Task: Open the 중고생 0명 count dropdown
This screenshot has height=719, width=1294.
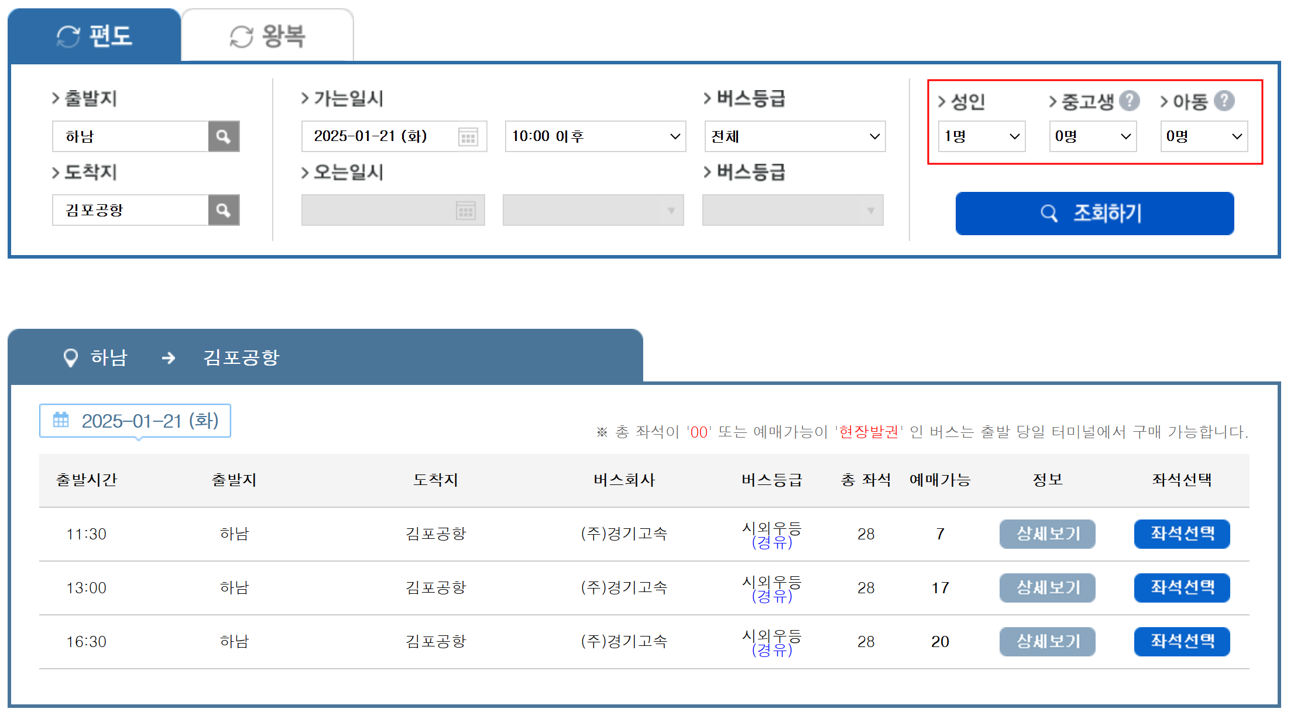Action: tap(1093, 136)
